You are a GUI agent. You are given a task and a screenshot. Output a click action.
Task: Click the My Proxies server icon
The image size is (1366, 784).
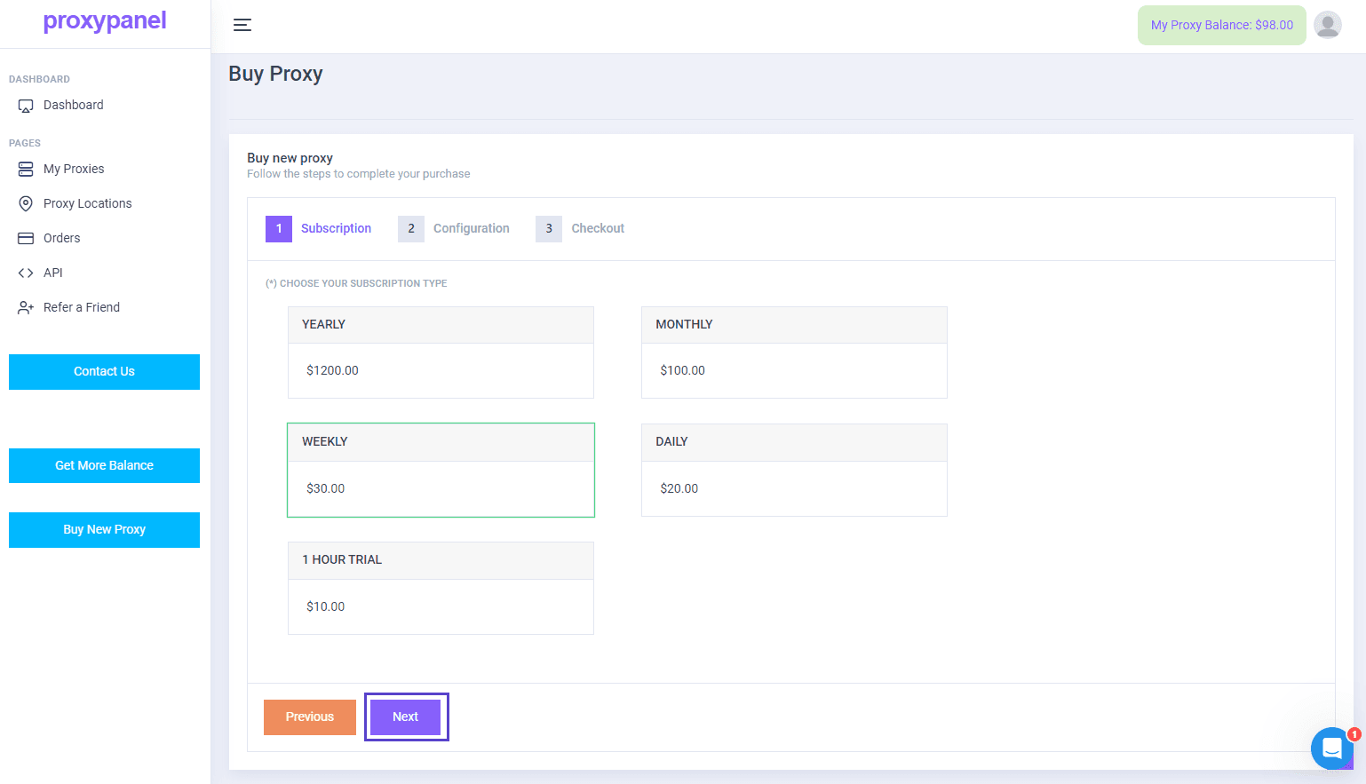point(26,169)
